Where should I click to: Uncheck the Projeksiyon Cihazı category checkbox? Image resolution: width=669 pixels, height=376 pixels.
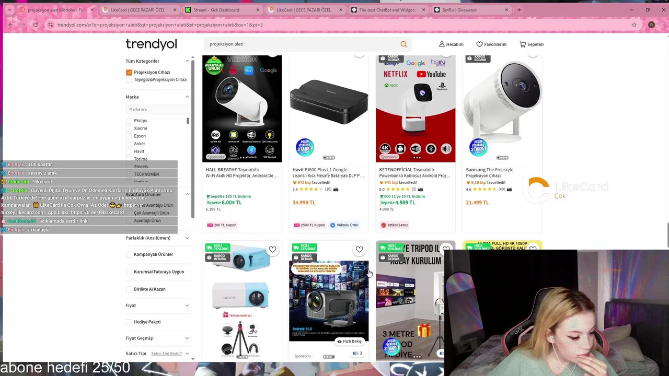[x=129, y=73]
